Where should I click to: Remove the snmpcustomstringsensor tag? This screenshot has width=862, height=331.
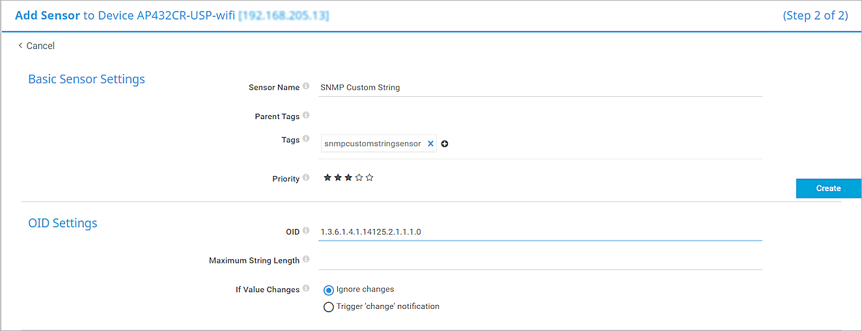[x=430, y=144]
